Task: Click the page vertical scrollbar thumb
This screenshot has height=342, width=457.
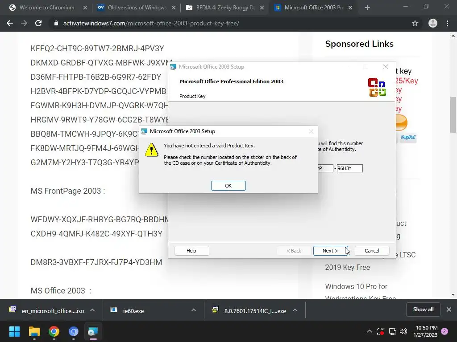Action: pos(453,114)
